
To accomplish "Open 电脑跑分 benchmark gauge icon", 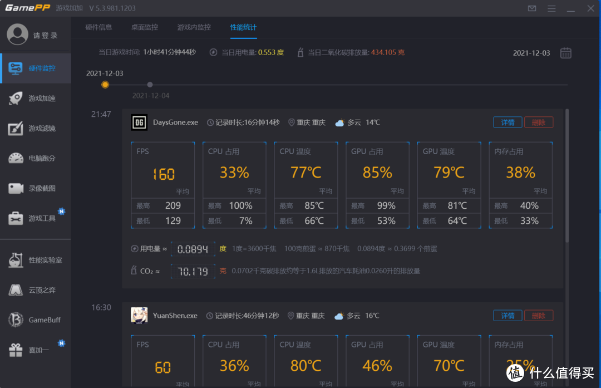I will 16,158.
